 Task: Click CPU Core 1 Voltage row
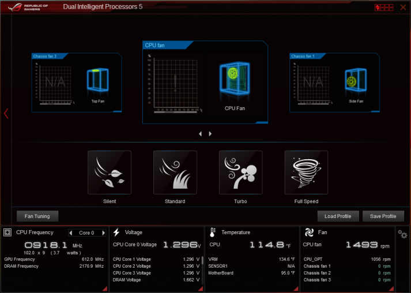tap(156, 259)
